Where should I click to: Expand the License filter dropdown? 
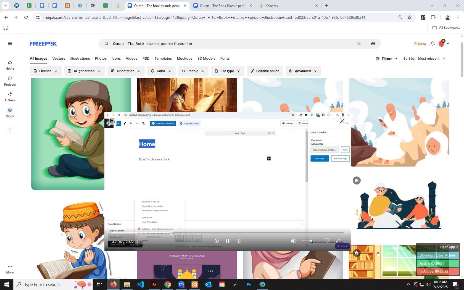coord(46,71)
